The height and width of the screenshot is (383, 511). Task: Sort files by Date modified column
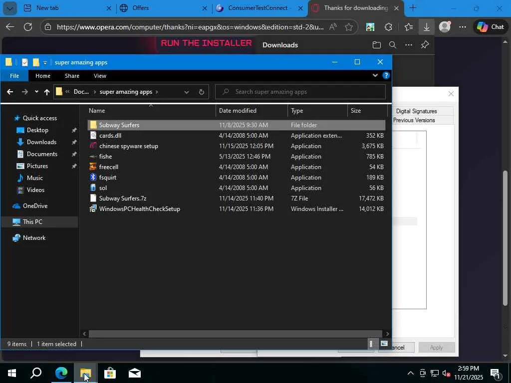[x=252, y=111]
